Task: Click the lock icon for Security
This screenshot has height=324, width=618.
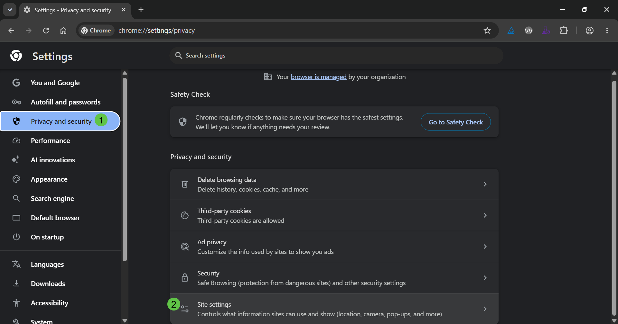Action: 185,277
